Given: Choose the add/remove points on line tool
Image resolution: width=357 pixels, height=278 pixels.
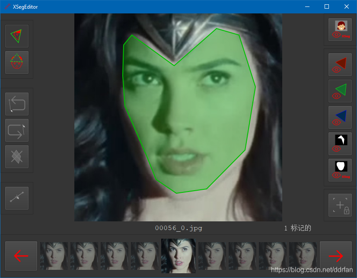Looking at the screenshot, I should coord(17,198).
